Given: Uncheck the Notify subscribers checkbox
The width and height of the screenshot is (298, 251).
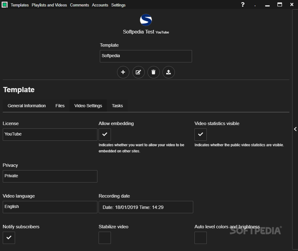Looking at the screenshot, I should pos(9,238).
